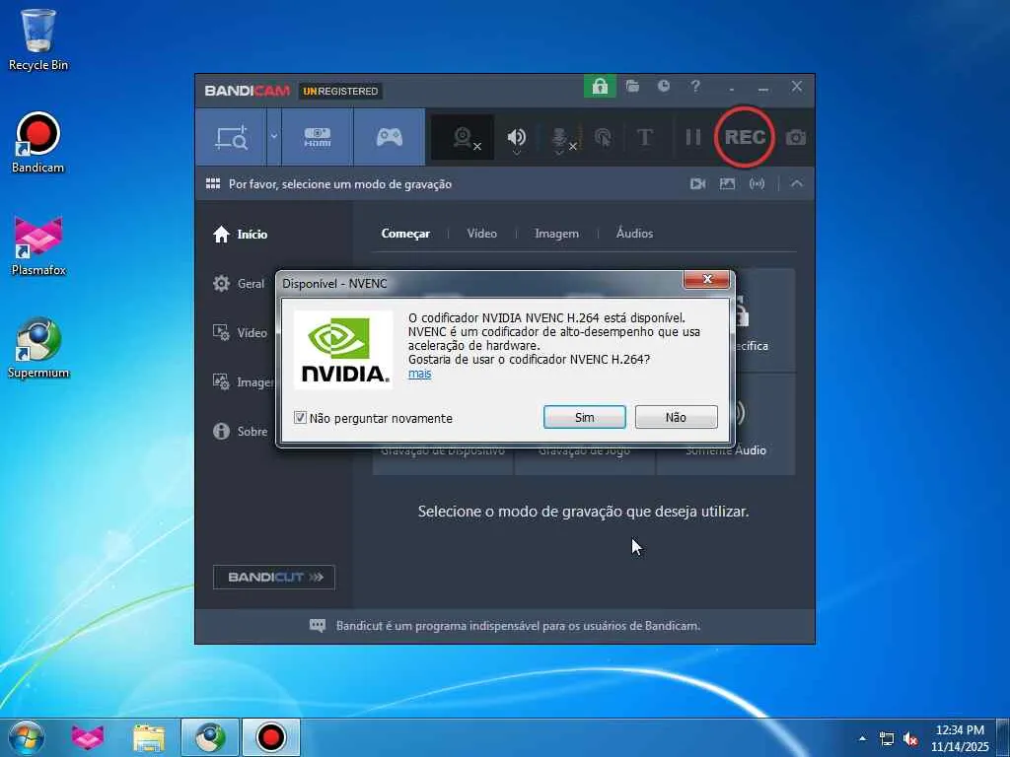This screenshot has width=1010, height=757.
Task: Click the green lock register icon
Action: coord(600,86)
